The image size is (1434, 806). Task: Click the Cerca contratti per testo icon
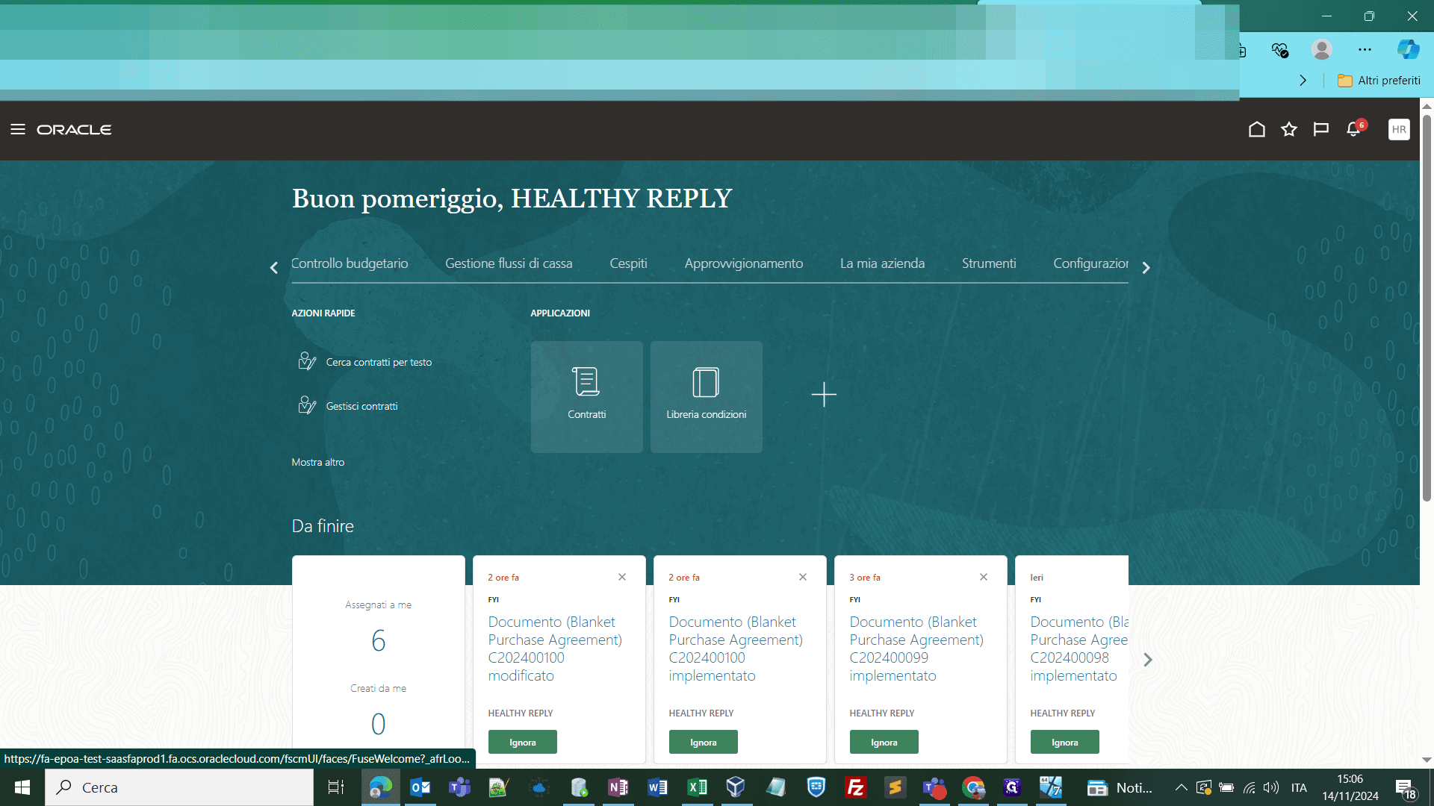[x=307, y=361]
